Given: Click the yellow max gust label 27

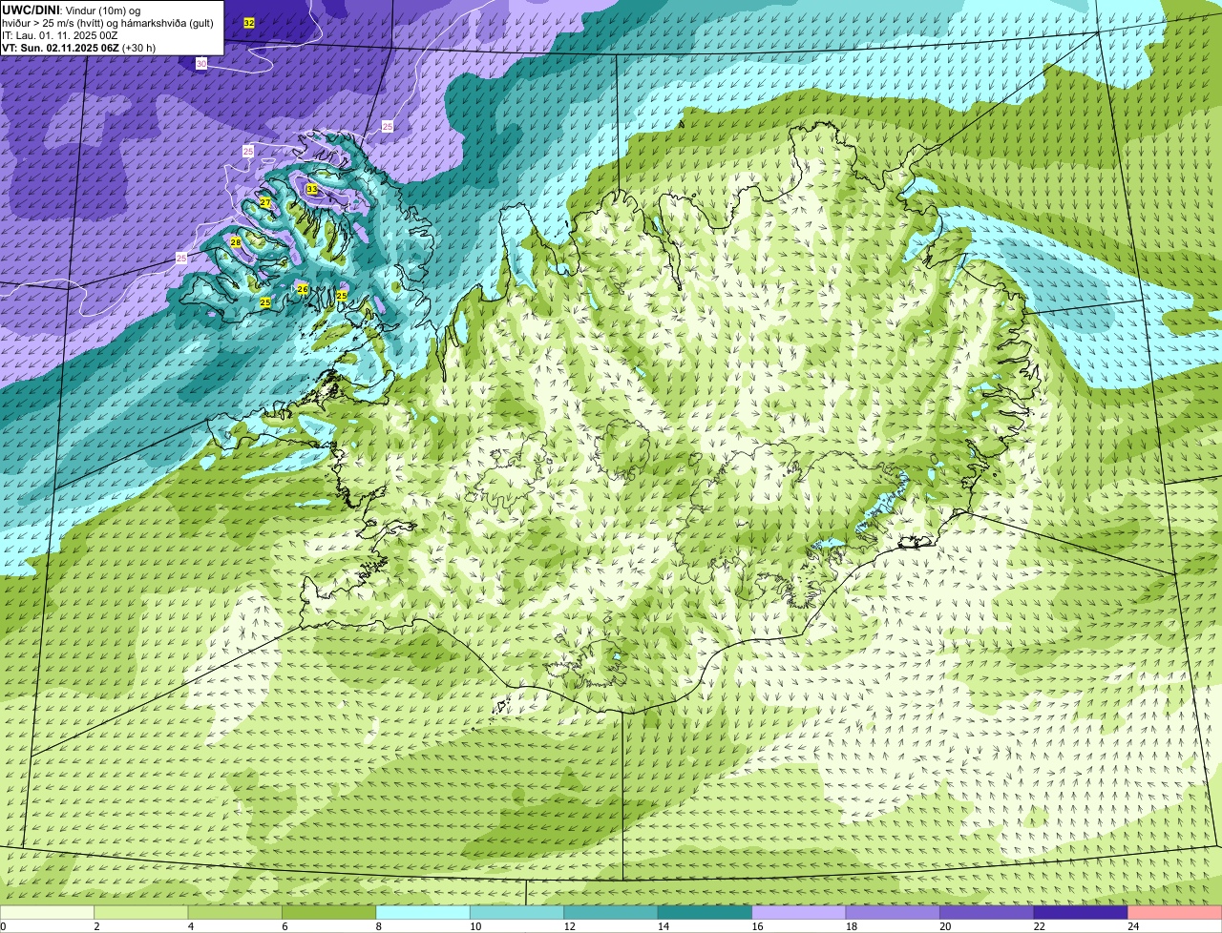Looking at the screenshot, I should pos(265,202).
